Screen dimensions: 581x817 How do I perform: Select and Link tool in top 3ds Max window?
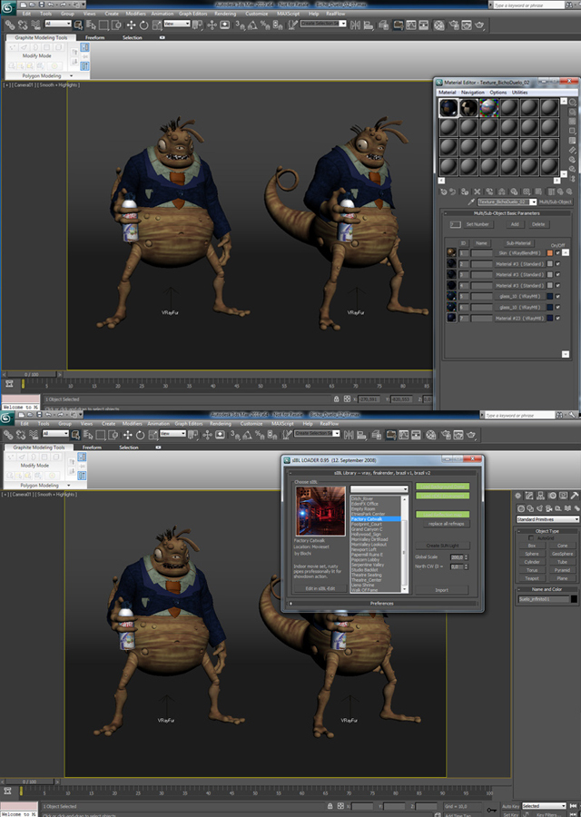point(9,25)
